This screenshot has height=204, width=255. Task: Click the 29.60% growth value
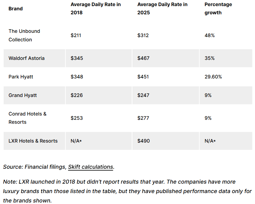tap(213, 77)
